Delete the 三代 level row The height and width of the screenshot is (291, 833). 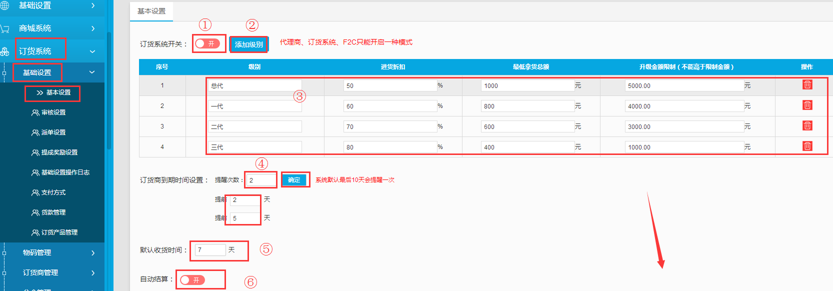[807, 146]
